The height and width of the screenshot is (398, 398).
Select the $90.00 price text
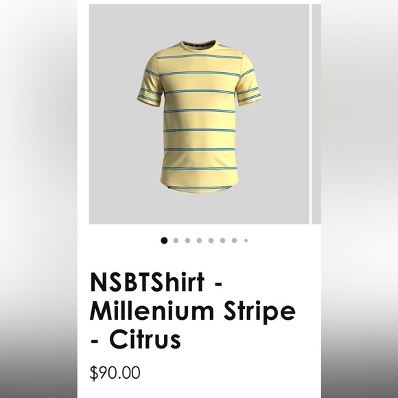[115, 373]
